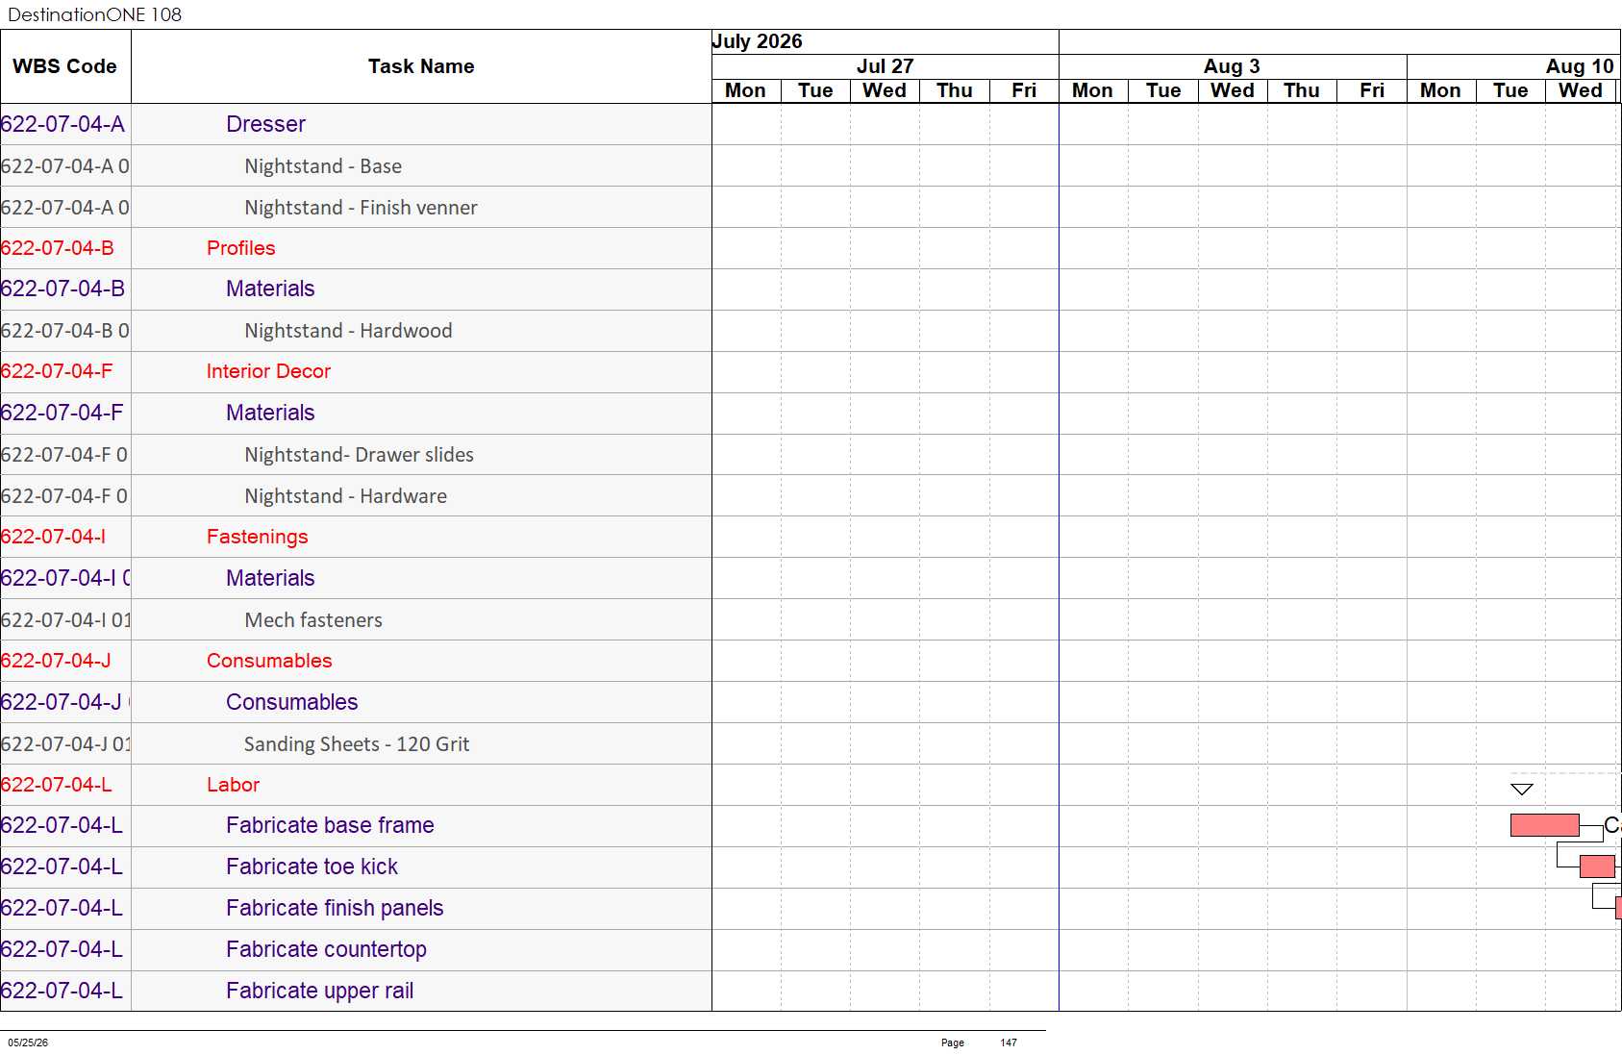The width and height of the screenshot is (1622, 1055).
Task: Select the Fabricate upper rail task
Action: 319,991
